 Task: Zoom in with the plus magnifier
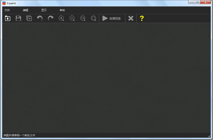(61, 18)
